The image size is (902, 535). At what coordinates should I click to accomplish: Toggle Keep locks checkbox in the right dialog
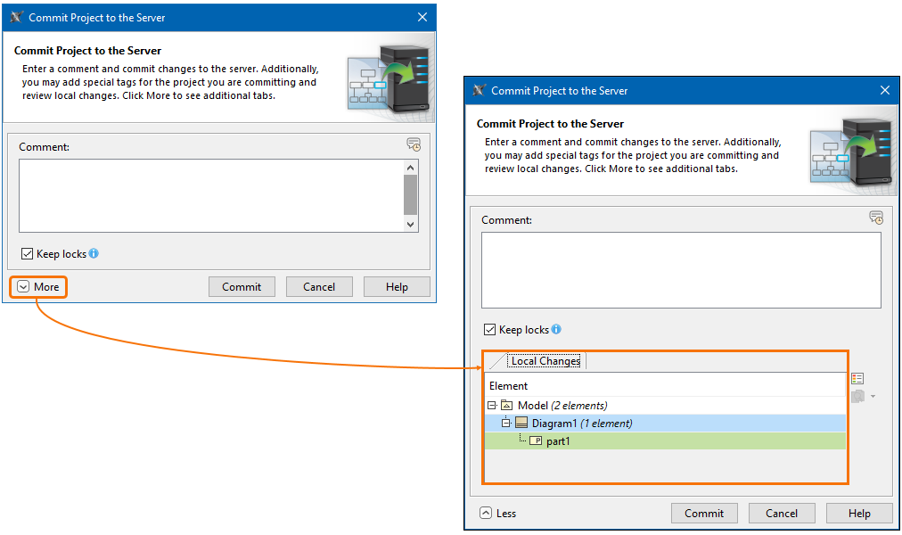(489, 330)
